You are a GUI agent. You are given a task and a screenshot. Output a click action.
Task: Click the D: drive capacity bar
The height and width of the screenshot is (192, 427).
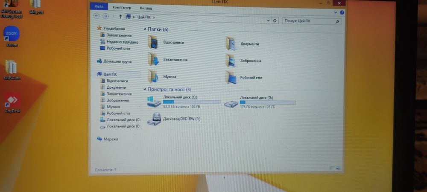(268, 102)
